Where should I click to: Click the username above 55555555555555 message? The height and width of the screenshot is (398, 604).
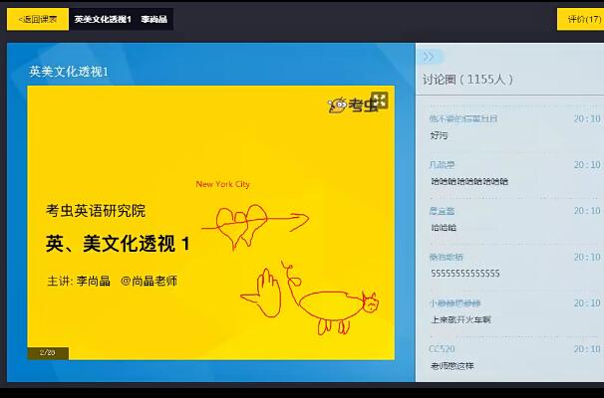pos(447,257)
